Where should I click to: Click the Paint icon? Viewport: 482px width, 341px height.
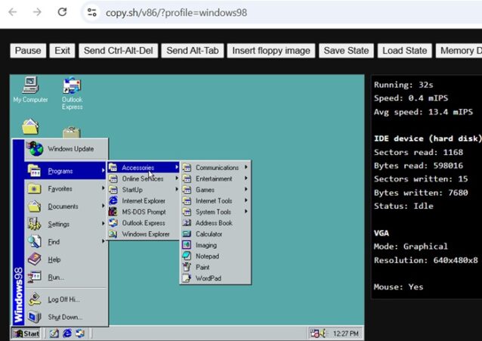coord(187,267)
